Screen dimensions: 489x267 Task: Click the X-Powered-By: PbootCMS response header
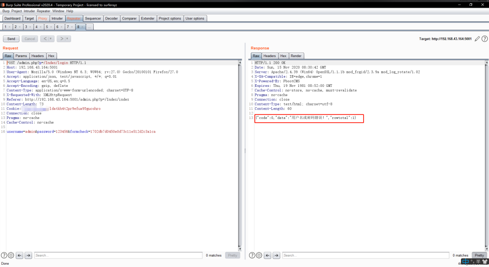(277, 81)
